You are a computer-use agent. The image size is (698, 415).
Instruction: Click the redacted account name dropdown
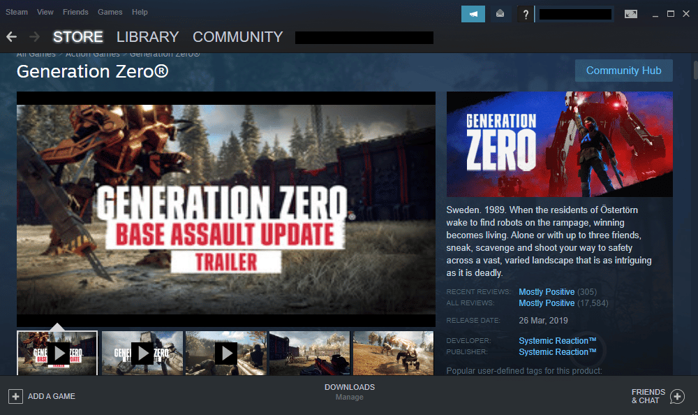click(x=575, y=14)
